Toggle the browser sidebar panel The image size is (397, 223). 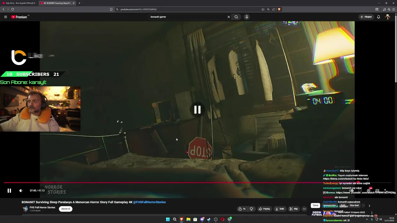377,9
